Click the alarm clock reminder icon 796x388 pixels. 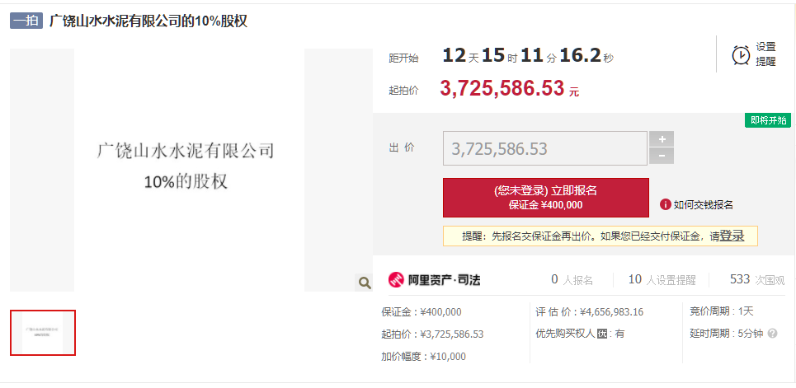pos(741,54)
